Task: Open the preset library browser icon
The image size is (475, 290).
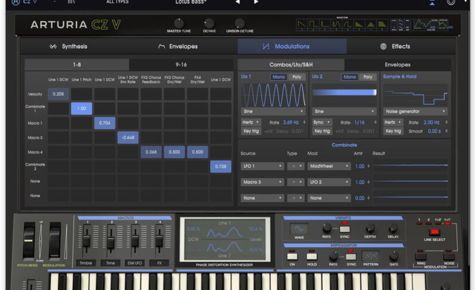Action: (x=71, y=2)
